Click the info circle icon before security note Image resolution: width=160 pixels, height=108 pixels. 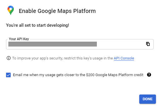(9, 58)
